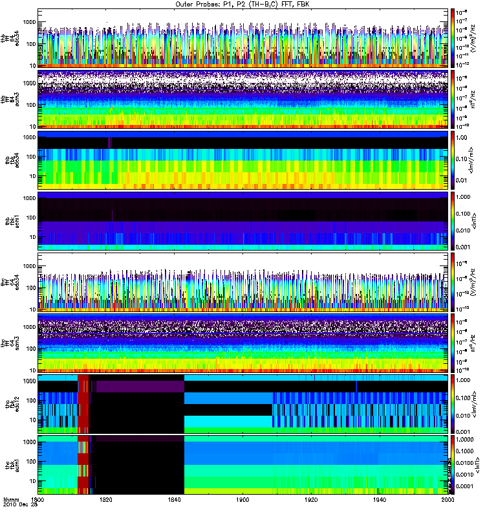Viewport: 485px width, 518px height.
Task: Click the 1820 time tick label
Action: (x=106, y=500)
